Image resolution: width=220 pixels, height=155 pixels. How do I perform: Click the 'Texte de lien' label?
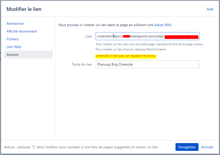[82, 64]
